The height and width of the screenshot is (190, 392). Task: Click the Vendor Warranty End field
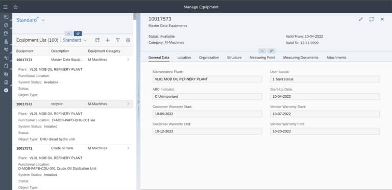tap(325, 131)
